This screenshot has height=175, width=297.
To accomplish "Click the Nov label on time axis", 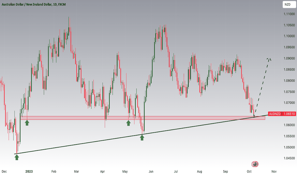I will pyautogui.click(x=274, y=171).
